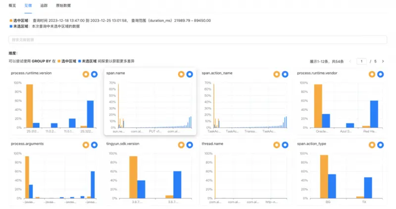
Task: Toggle blue icon on span.name card
Action: point(190,74)
